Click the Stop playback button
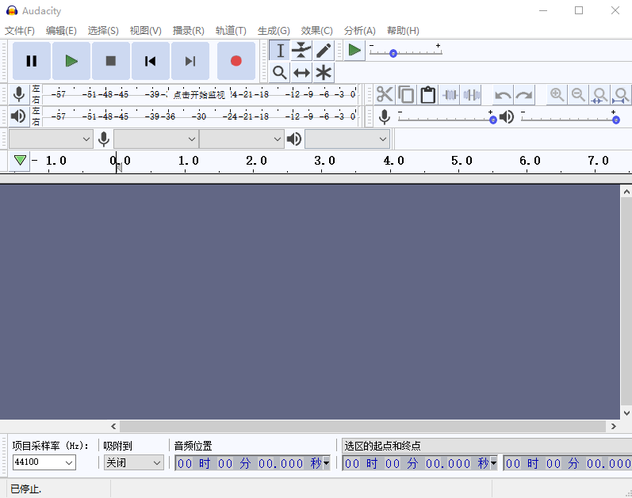The image size is (632, 498). (111, 61)
